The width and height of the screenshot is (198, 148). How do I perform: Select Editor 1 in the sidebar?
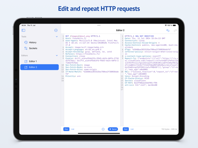39,61
